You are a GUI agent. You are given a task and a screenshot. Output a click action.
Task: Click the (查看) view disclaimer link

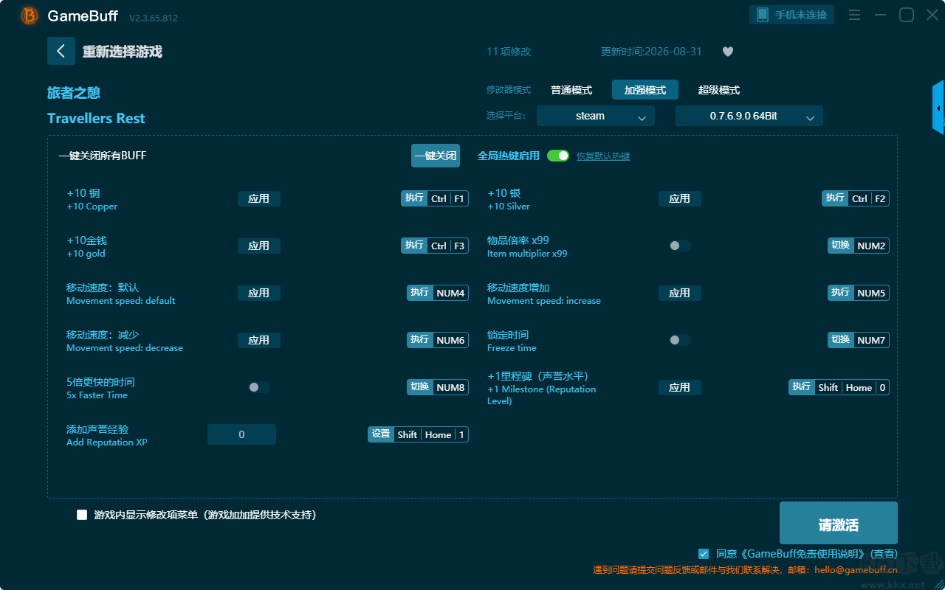click(883, 554)
